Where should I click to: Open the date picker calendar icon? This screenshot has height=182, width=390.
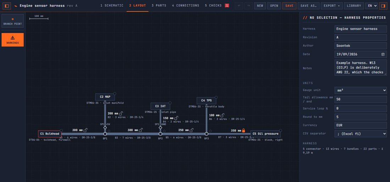pos(383,54)
